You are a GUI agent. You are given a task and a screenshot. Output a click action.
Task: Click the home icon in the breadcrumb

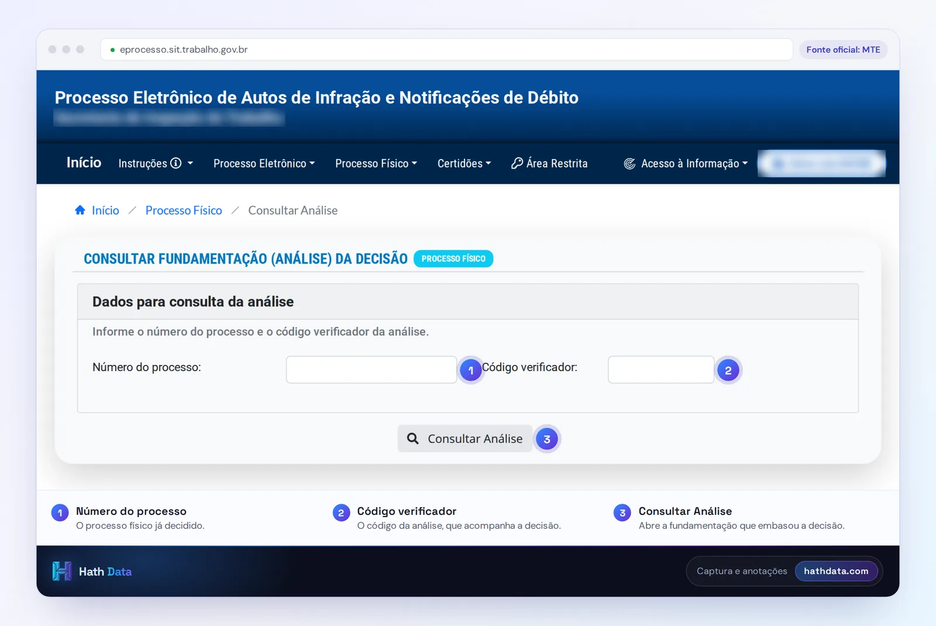tap(80, 210)
